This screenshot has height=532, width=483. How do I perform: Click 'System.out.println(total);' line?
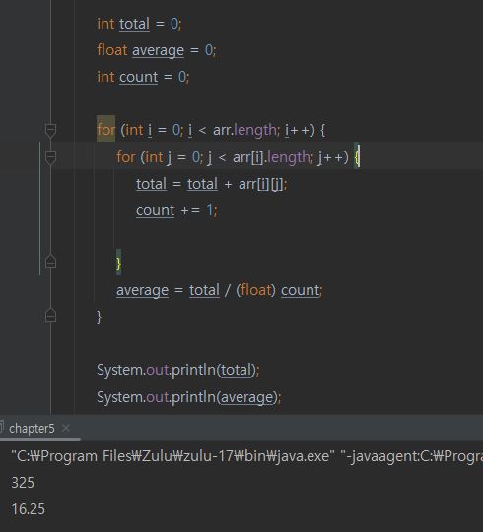178,370
